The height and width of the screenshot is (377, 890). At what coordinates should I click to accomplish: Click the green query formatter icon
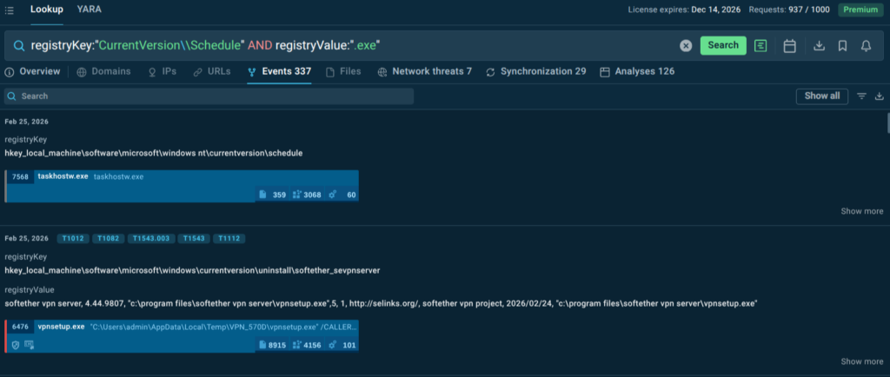(761, 46)
